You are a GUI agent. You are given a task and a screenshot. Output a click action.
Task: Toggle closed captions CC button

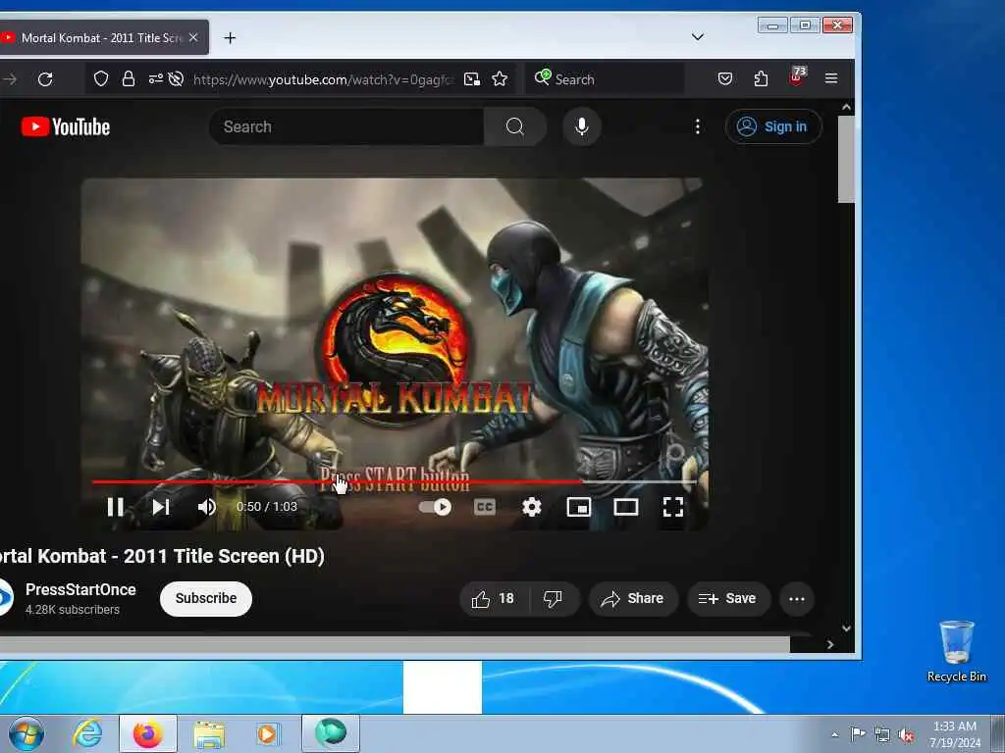(485, 507)
